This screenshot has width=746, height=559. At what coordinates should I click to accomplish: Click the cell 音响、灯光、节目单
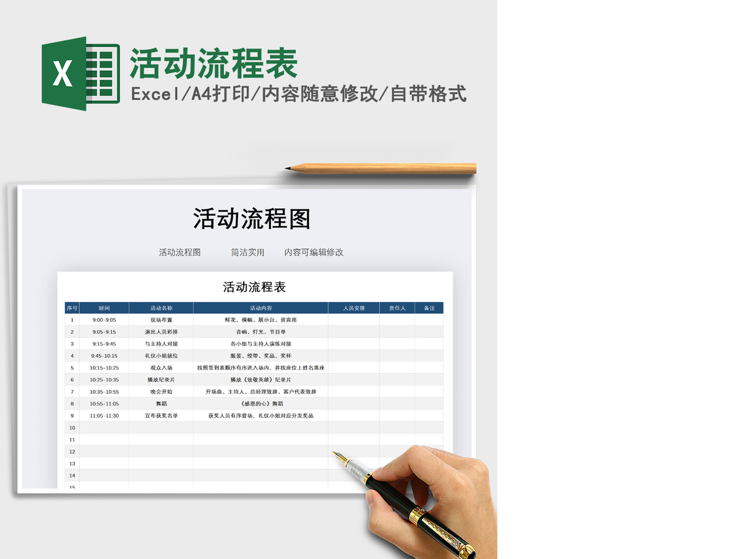(260, 332)
